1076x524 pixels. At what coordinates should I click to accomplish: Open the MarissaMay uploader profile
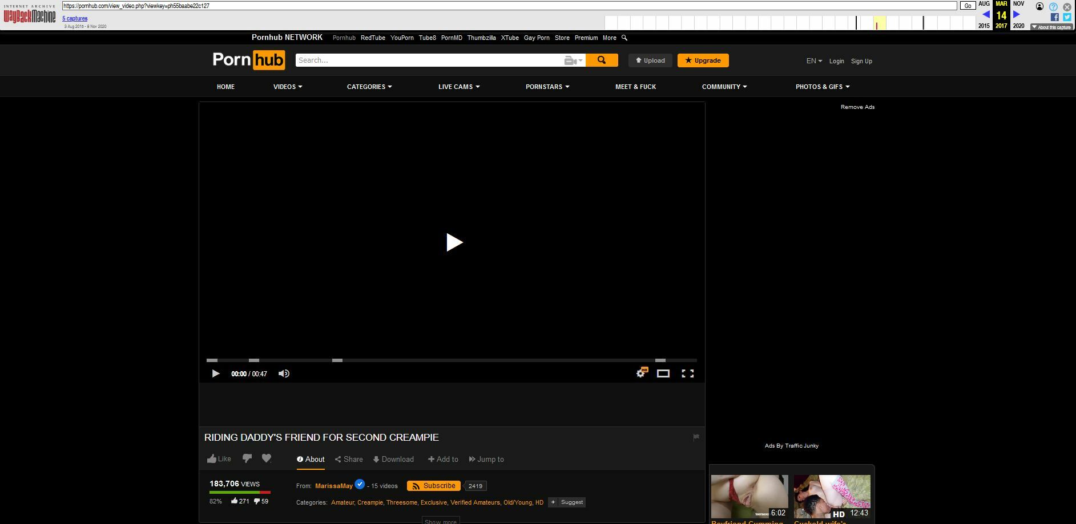click(334, 486)
